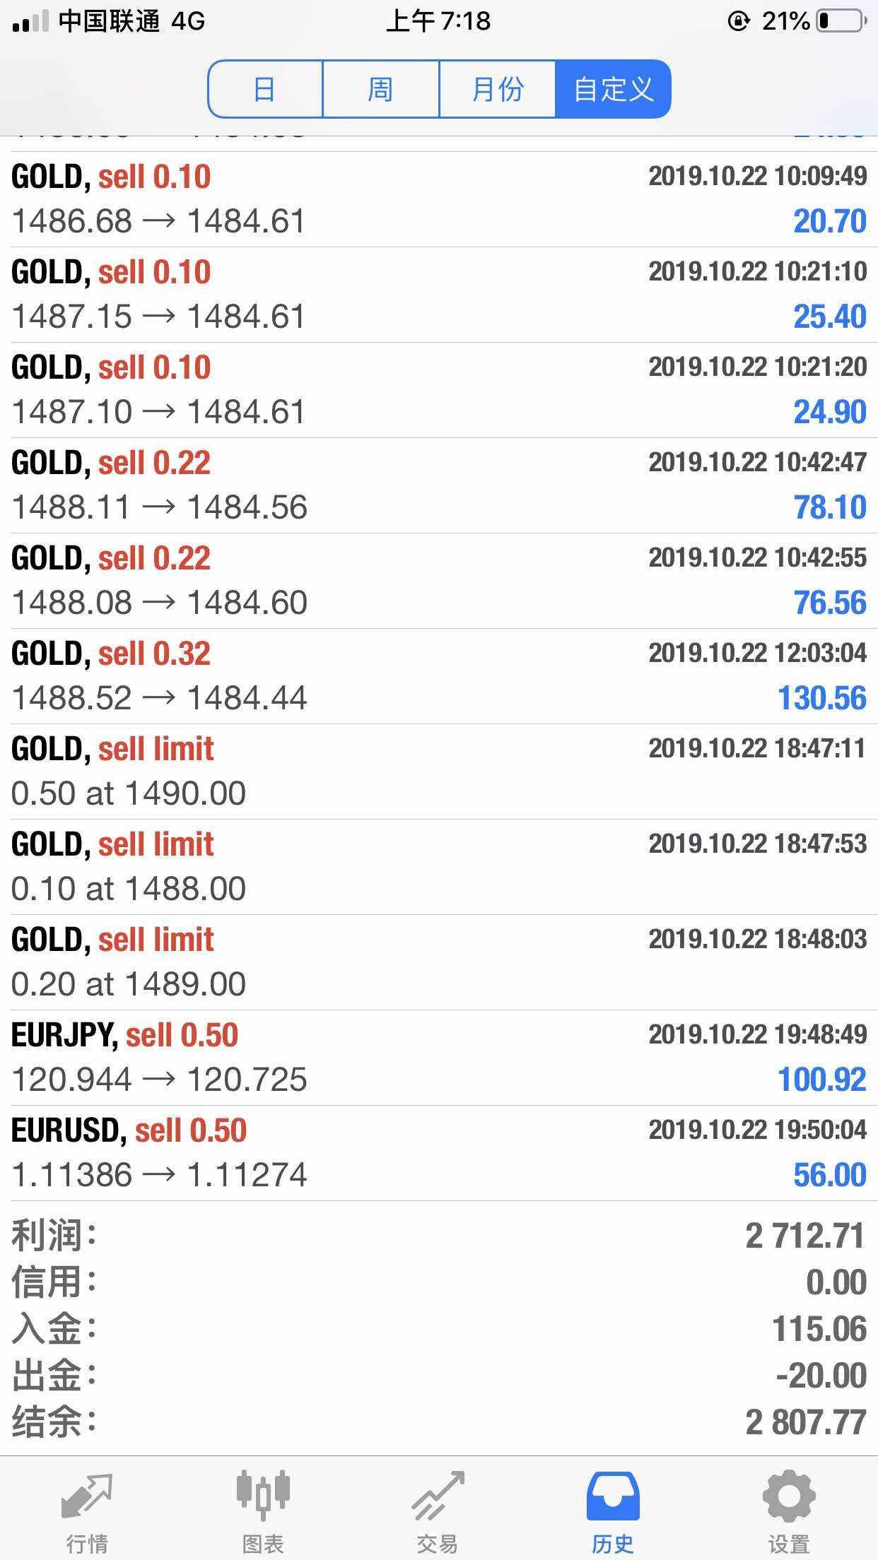
Task: Switch to the Day (日) period tab
Action: [x=265, y=89]
